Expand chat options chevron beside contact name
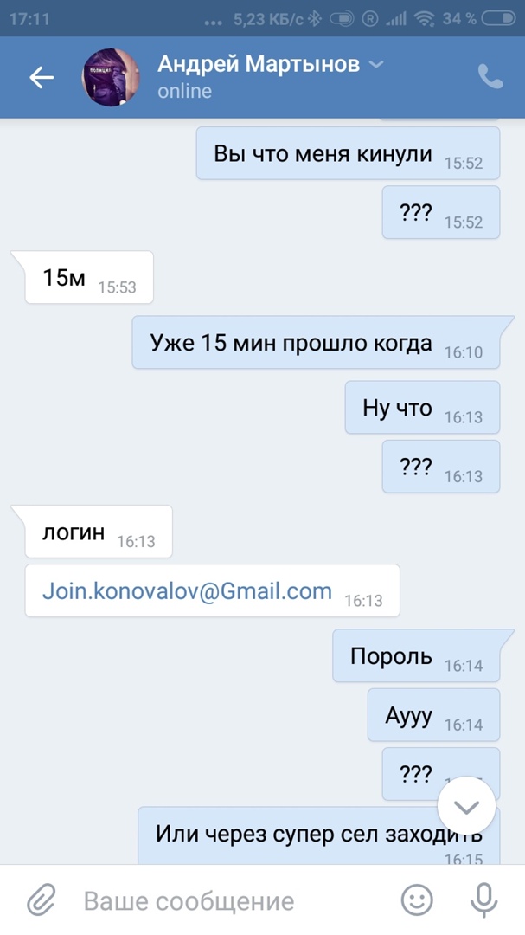The width and height of the screenshot is (525, 935). 376,64
